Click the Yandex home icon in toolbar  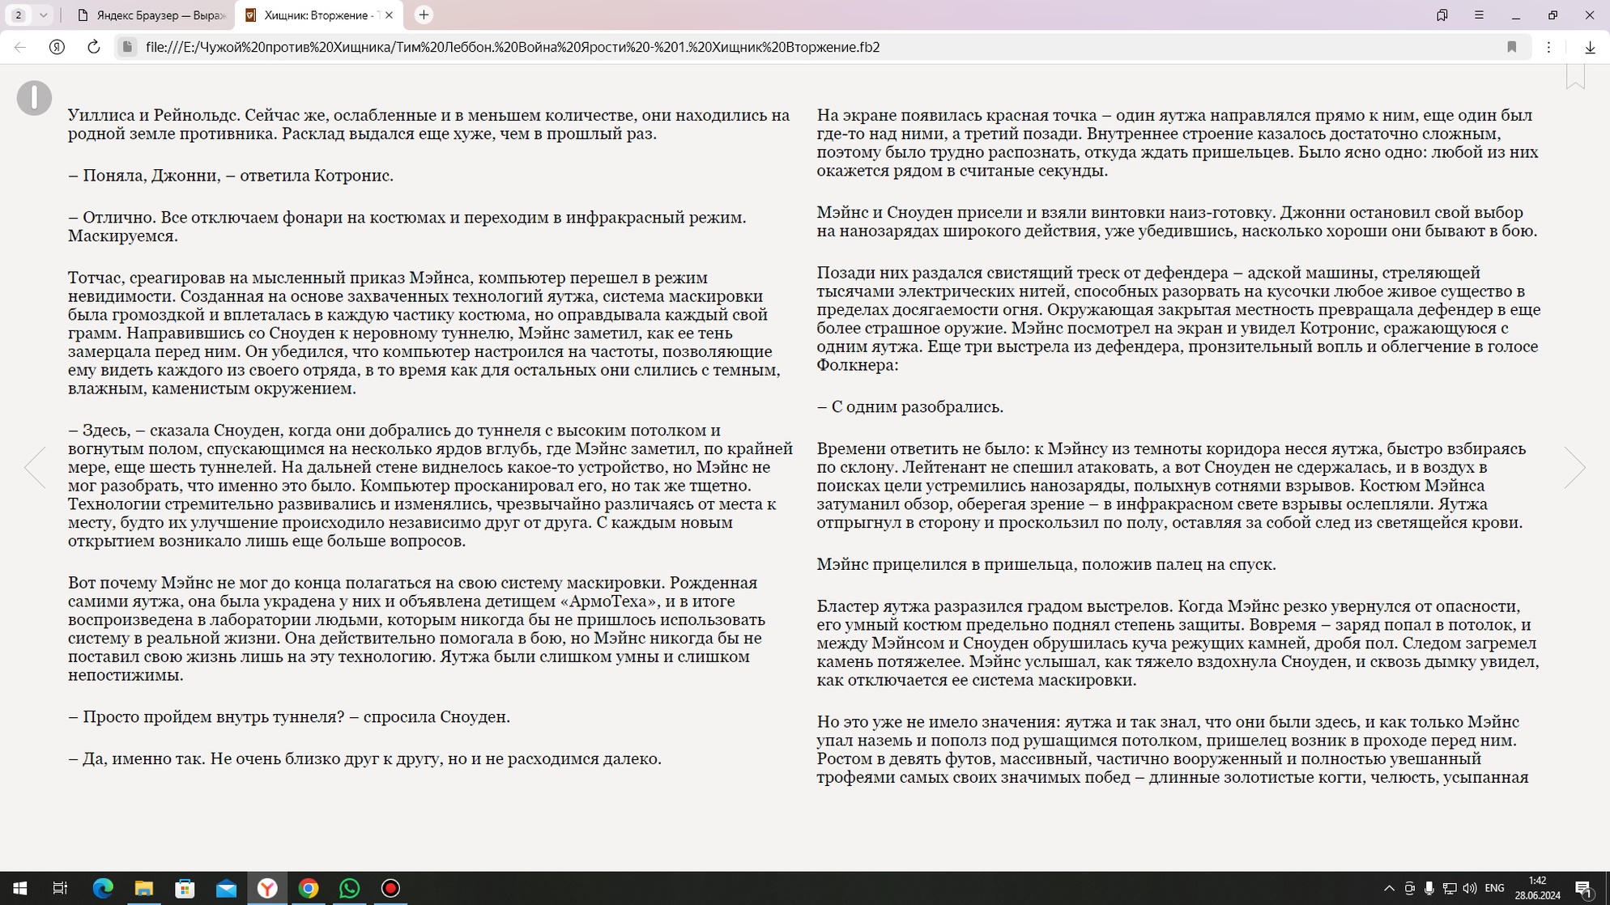(x=57, y=47)
